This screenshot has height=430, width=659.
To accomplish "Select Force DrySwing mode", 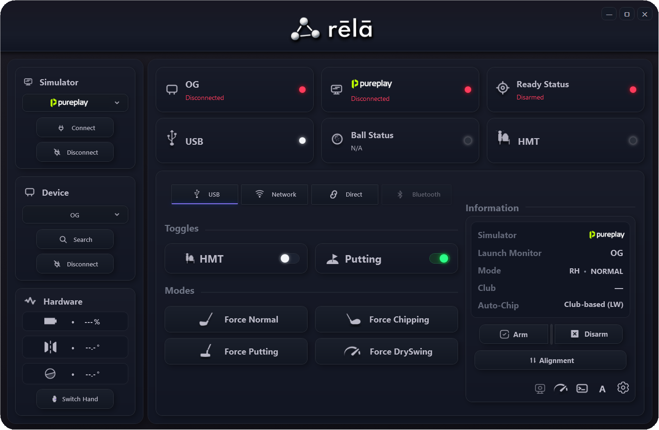I will point(386,351).
